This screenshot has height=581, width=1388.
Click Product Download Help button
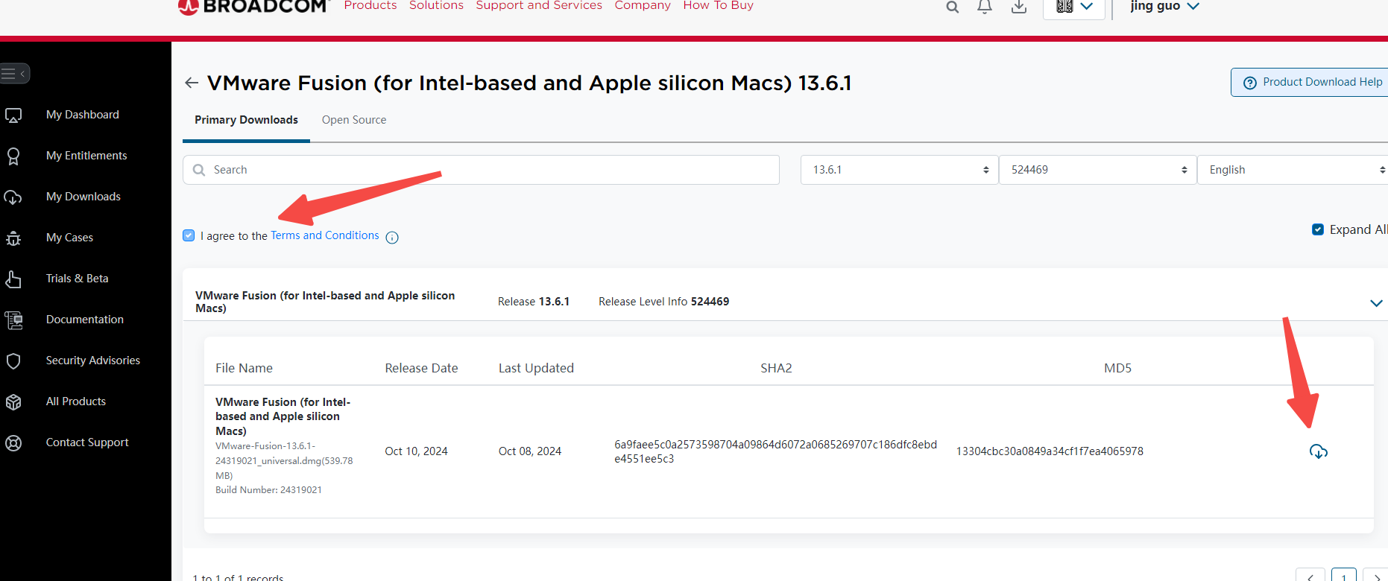[1311, 82]
